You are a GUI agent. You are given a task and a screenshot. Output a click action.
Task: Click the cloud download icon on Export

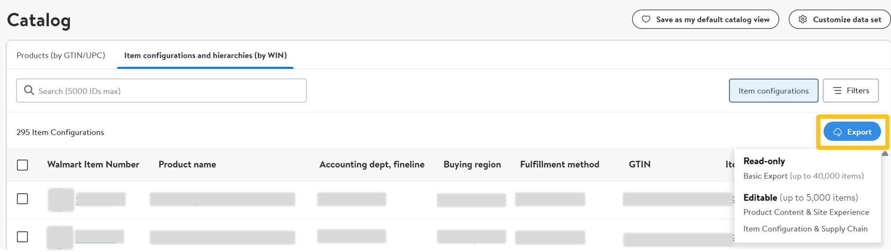837,132
